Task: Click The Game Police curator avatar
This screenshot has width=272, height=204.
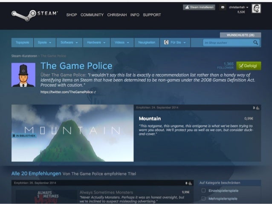Action: [x=23, y=75]
